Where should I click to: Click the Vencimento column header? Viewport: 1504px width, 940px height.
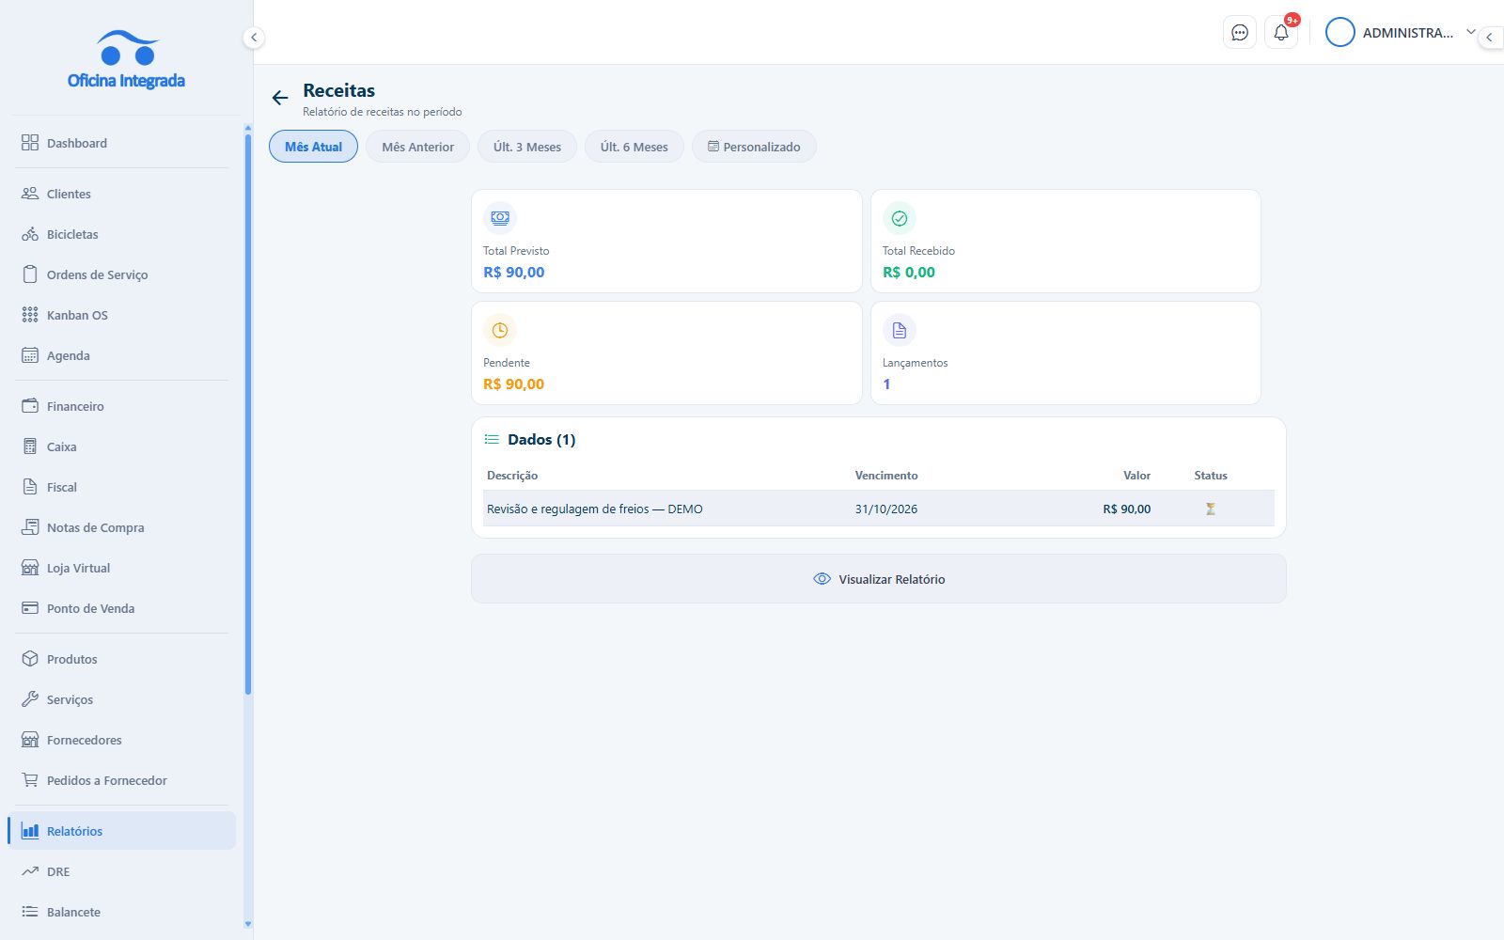pyautogui.click(x=886, y=476)
